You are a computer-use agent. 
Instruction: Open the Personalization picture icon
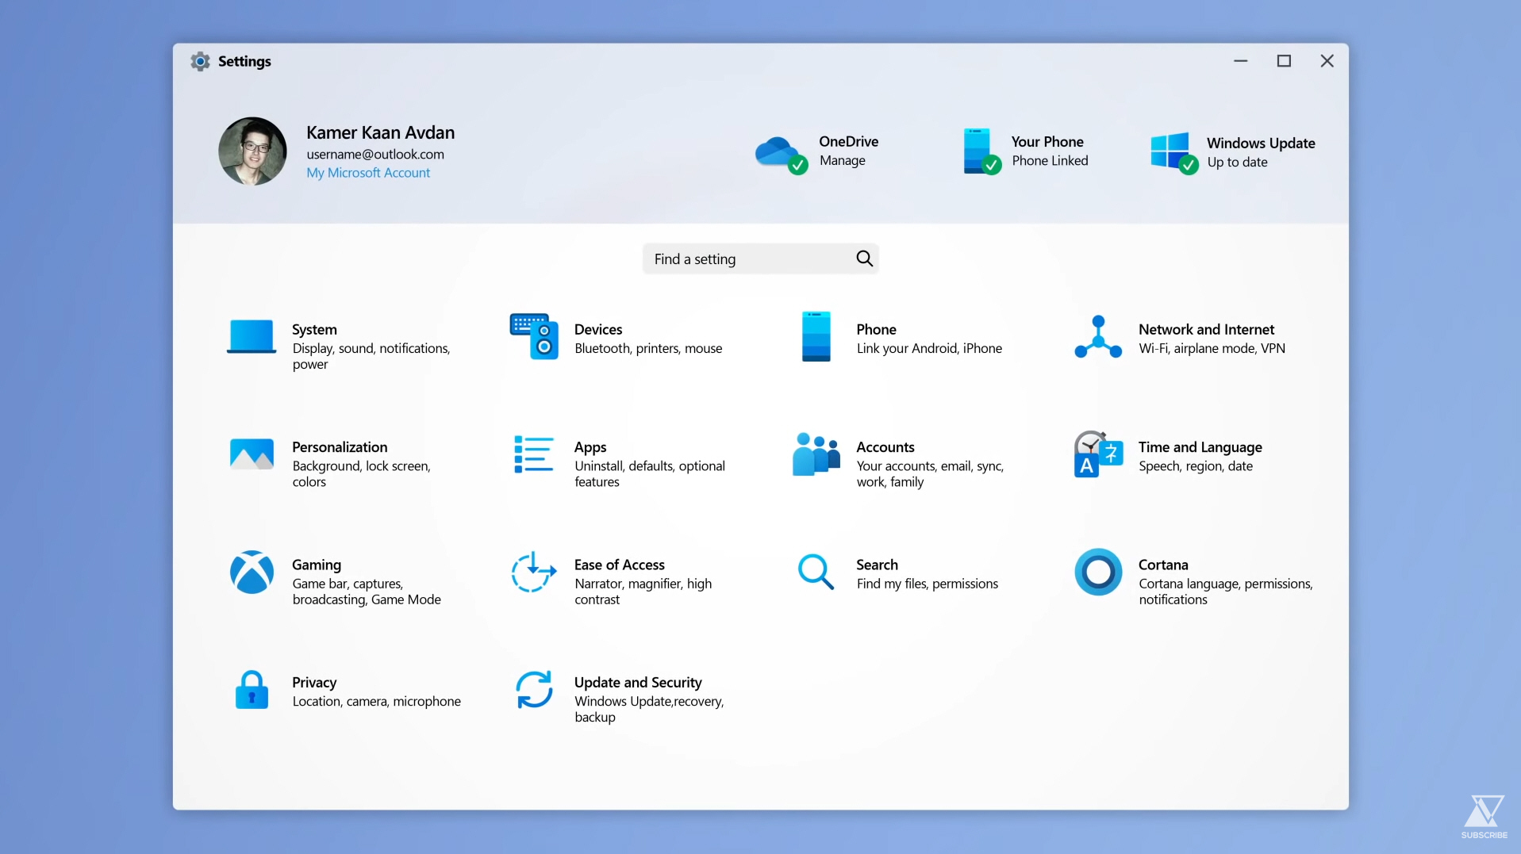[252, 454]
